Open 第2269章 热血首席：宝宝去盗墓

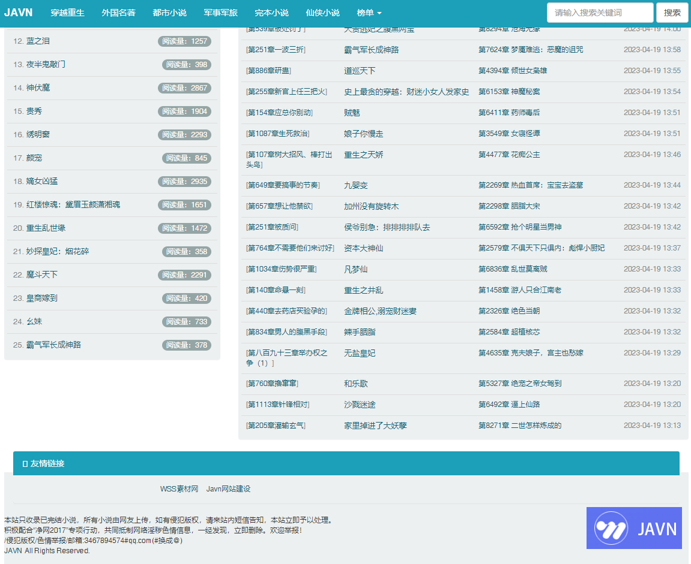531,185
